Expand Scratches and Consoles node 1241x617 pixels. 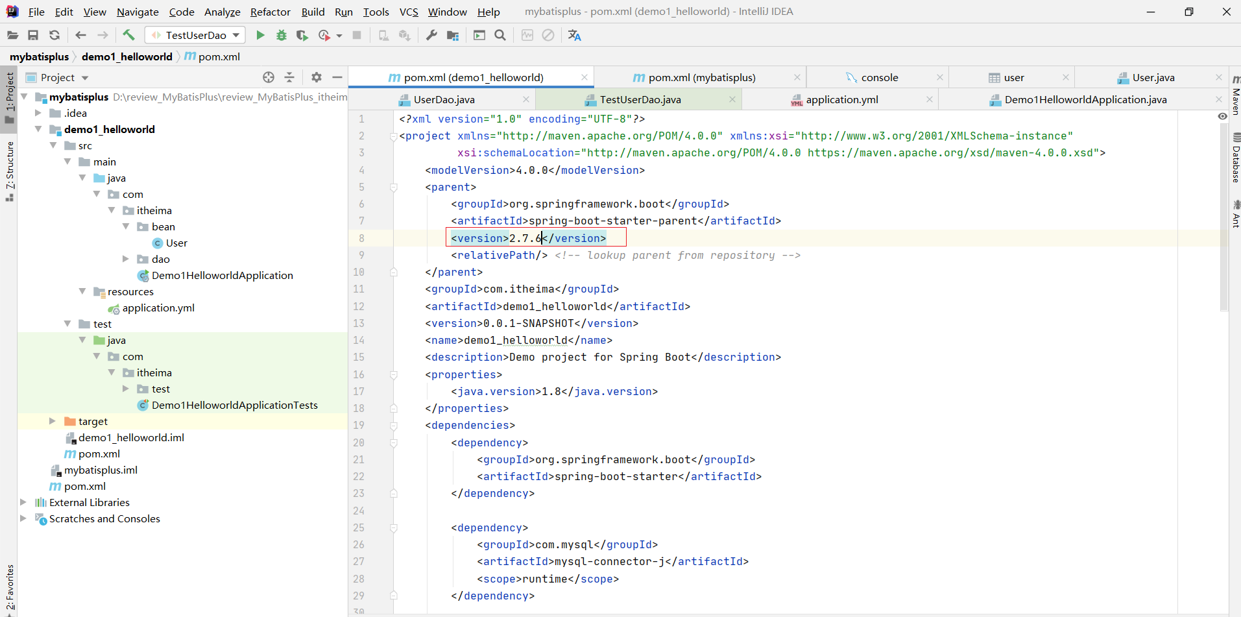[23, 518]
